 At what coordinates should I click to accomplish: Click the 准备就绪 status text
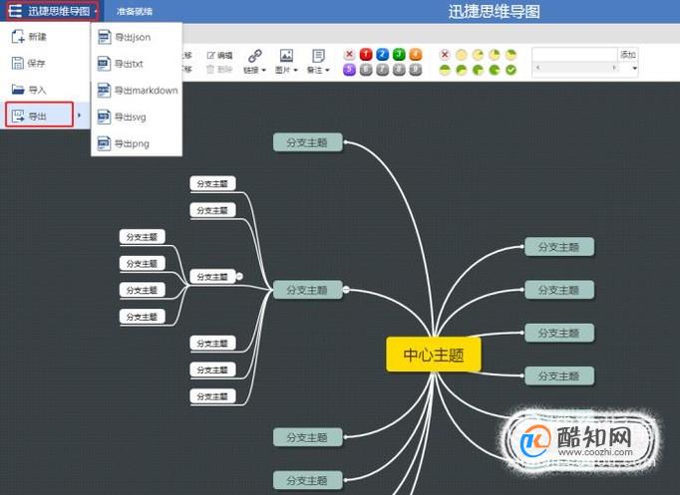[135, 12]
